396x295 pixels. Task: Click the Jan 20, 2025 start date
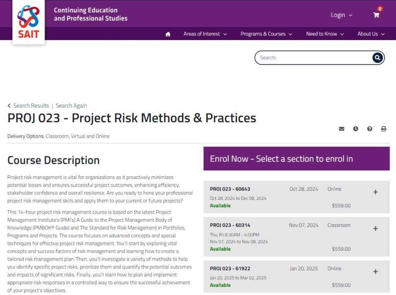point(304,268)
